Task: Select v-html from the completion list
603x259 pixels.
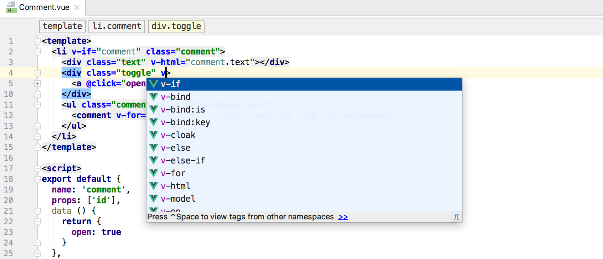Action: (x=304, y=186)
